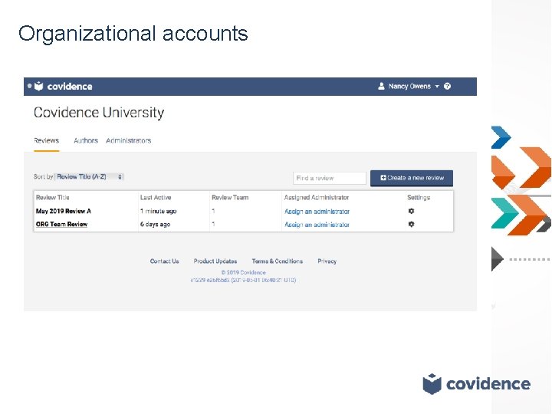Open the Contact Us footer link
552x414 pixels.
(164, 261)
